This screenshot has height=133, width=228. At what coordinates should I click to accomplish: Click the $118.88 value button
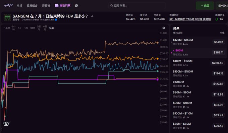218,94
